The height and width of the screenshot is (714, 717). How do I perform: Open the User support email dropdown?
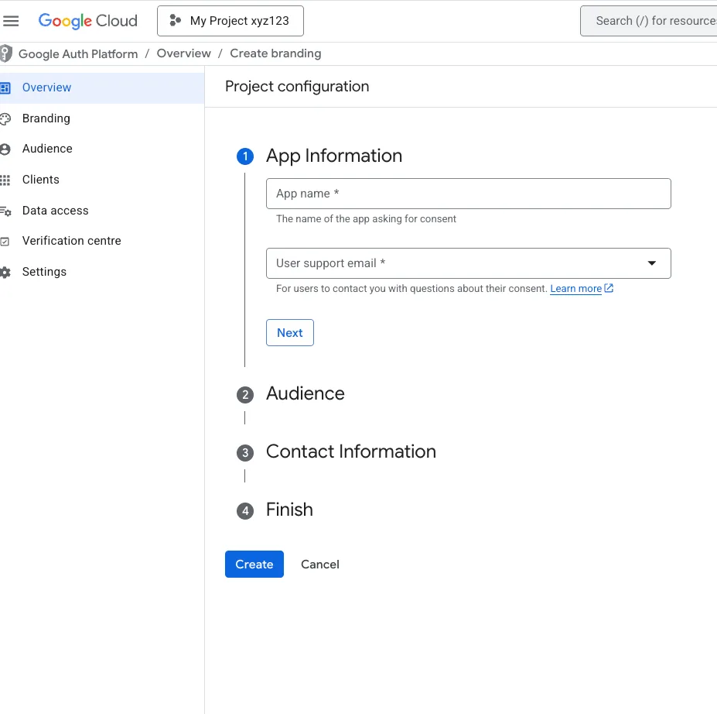tap(468, 263)
